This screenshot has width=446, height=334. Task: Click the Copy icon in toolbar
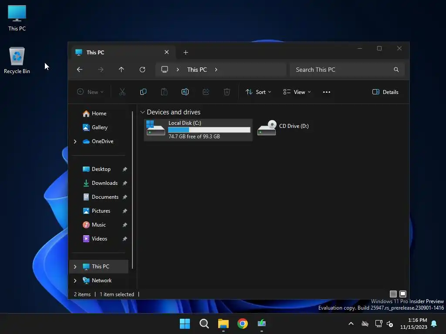143,92
